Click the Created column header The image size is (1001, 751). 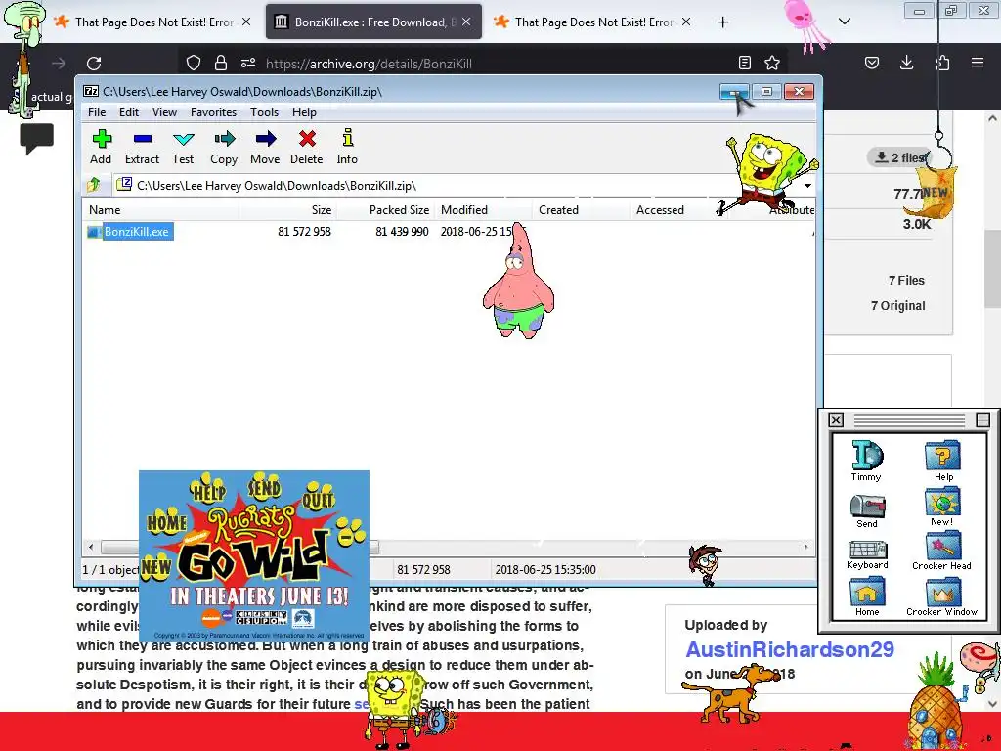point(581,210)
